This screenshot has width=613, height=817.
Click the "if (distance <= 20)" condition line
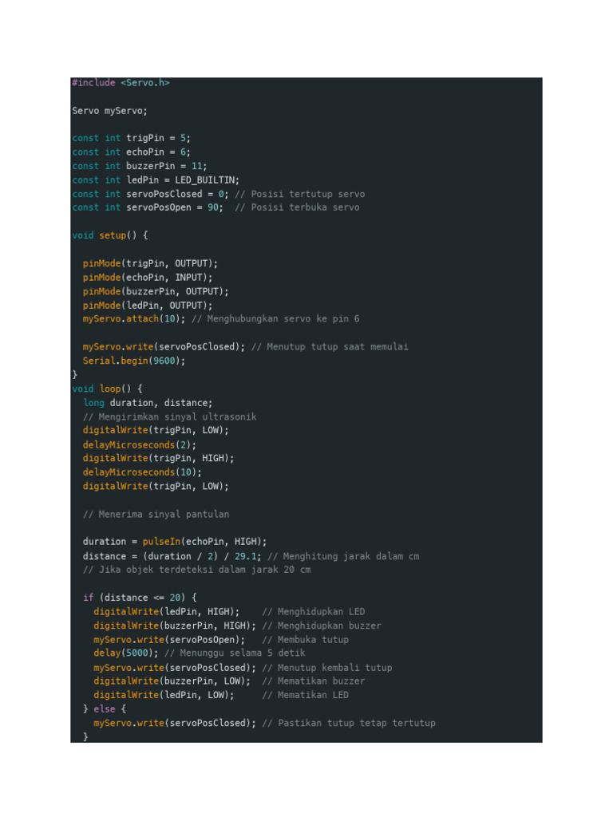pos(140,598)
